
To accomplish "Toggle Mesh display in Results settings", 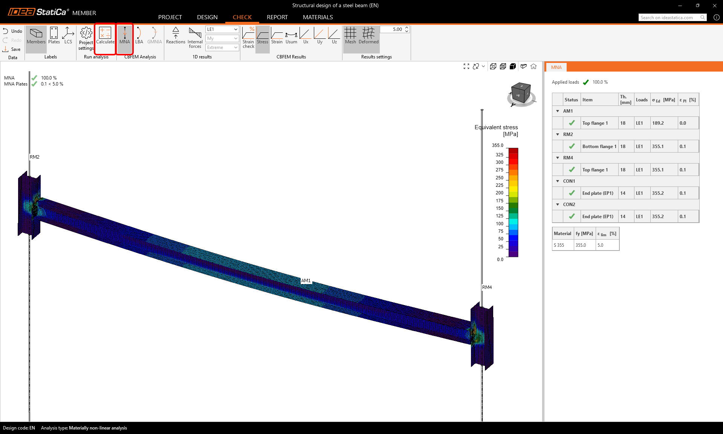I will [350, 36].
